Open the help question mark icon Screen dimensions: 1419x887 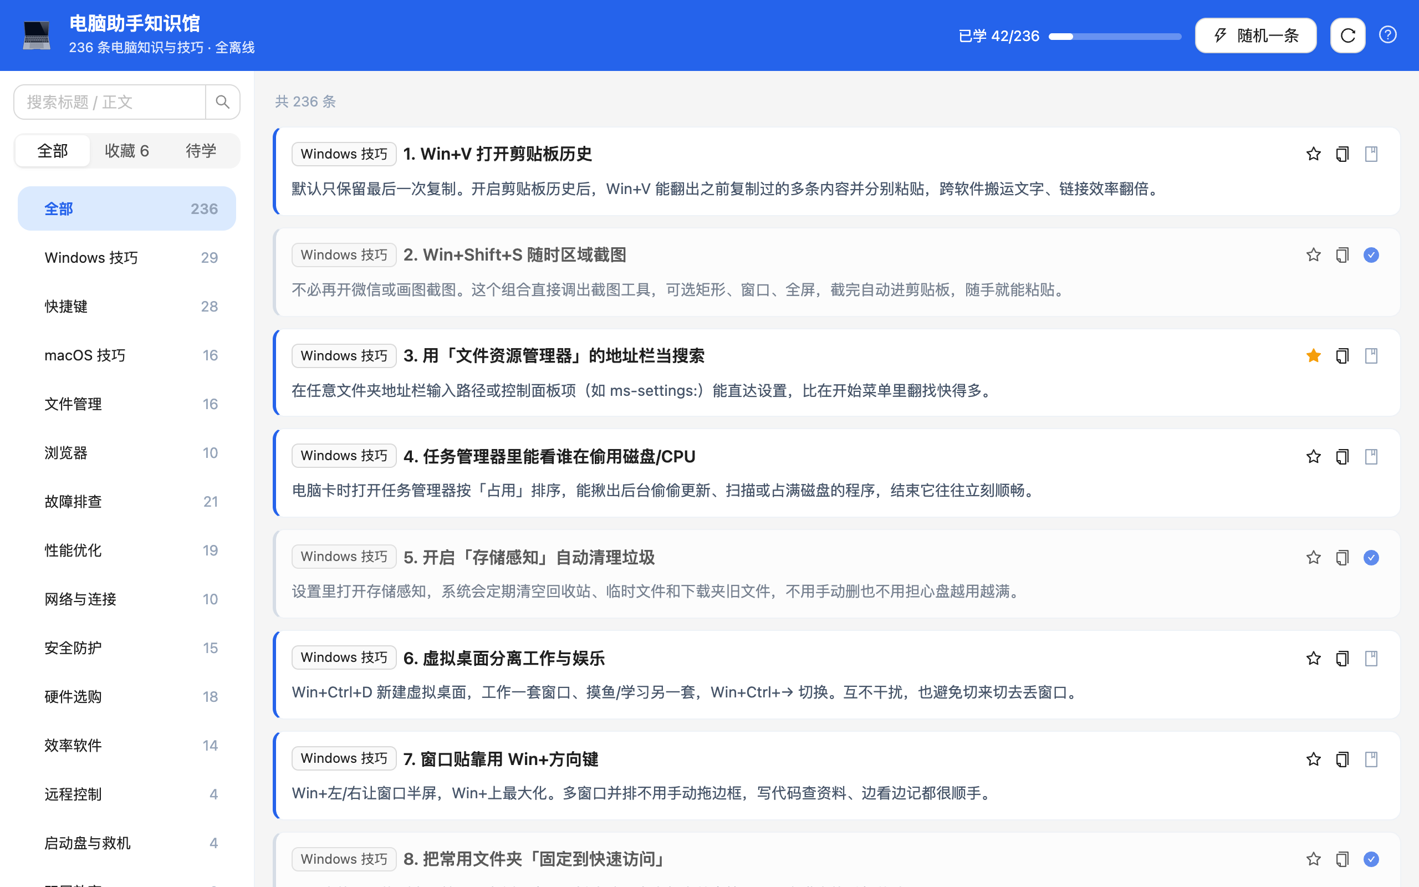1387,35
